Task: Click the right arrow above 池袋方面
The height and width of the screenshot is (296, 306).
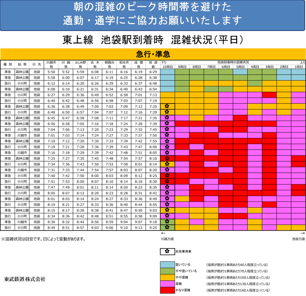Action: click(x=303, y=233)
